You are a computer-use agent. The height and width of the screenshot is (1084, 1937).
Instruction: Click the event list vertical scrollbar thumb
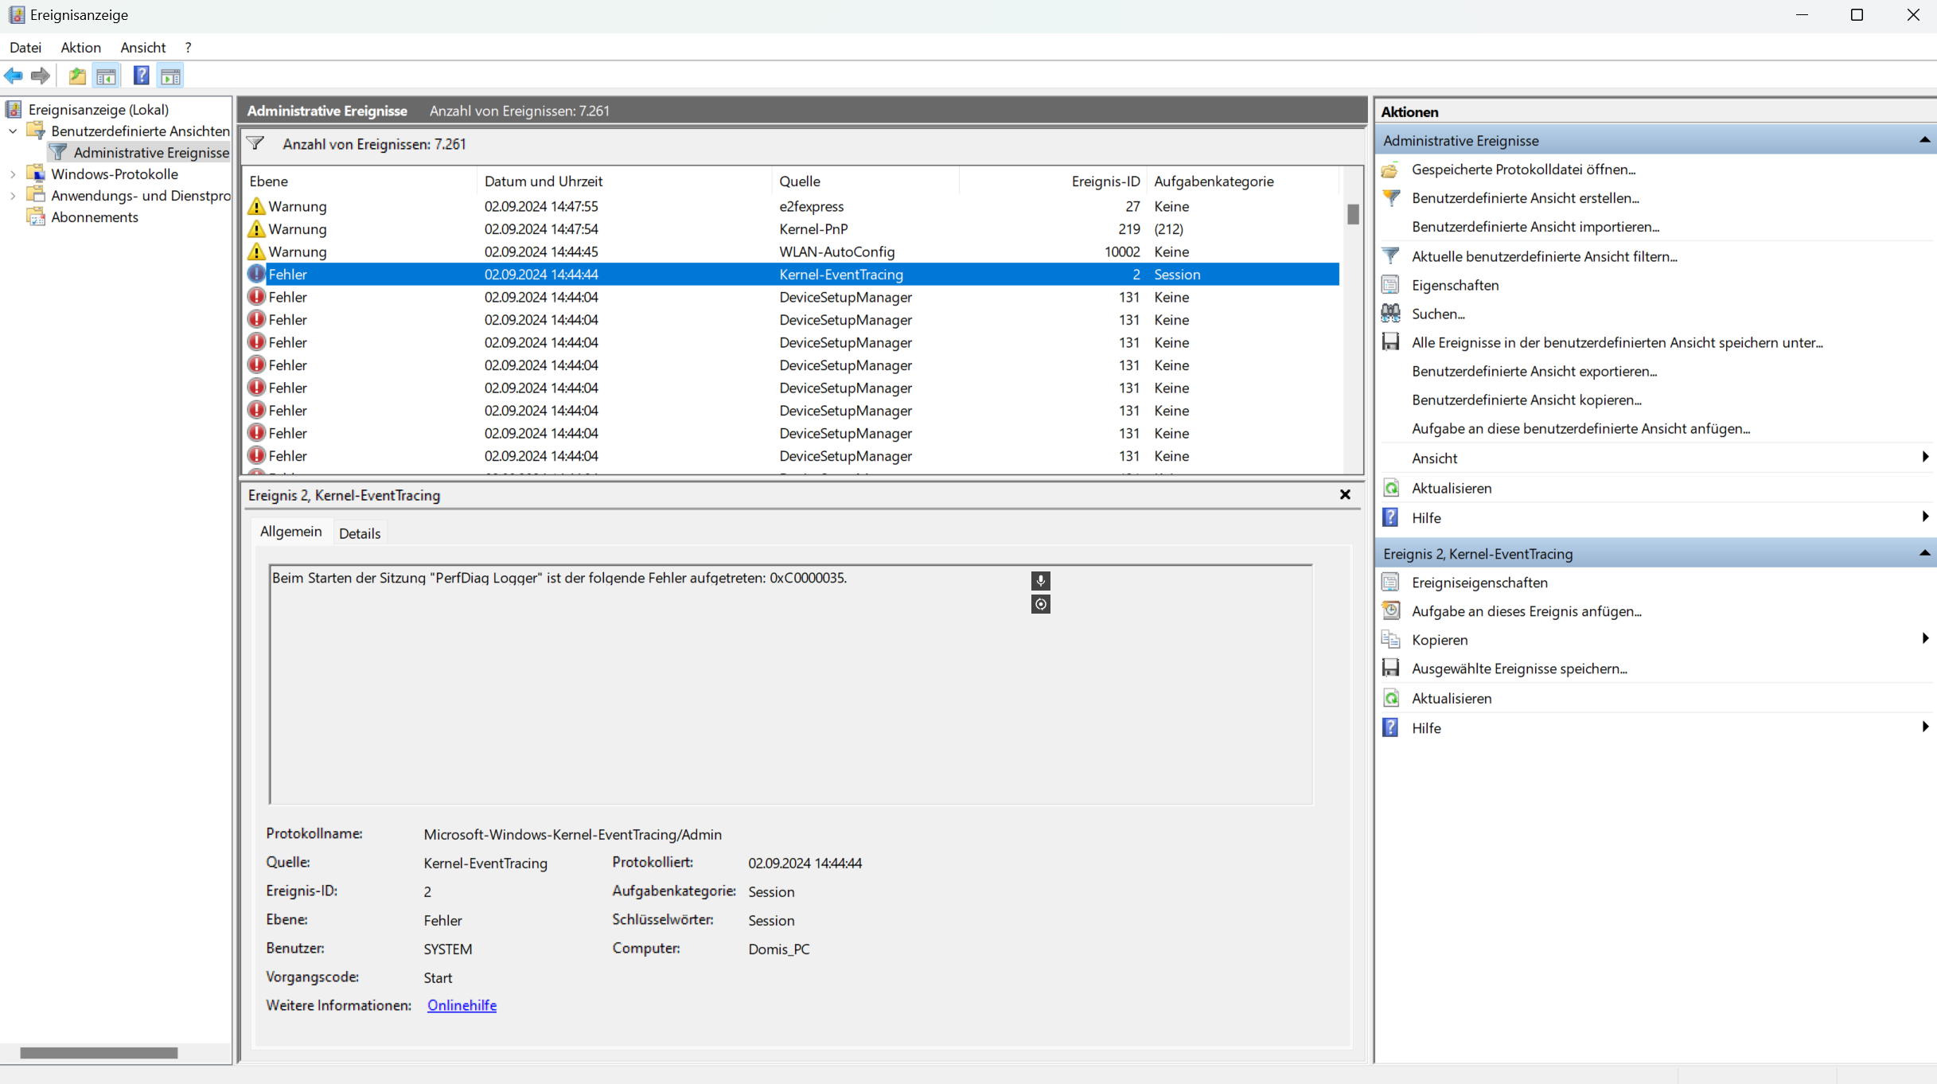pyautogui.click(x=1353, y=214)
